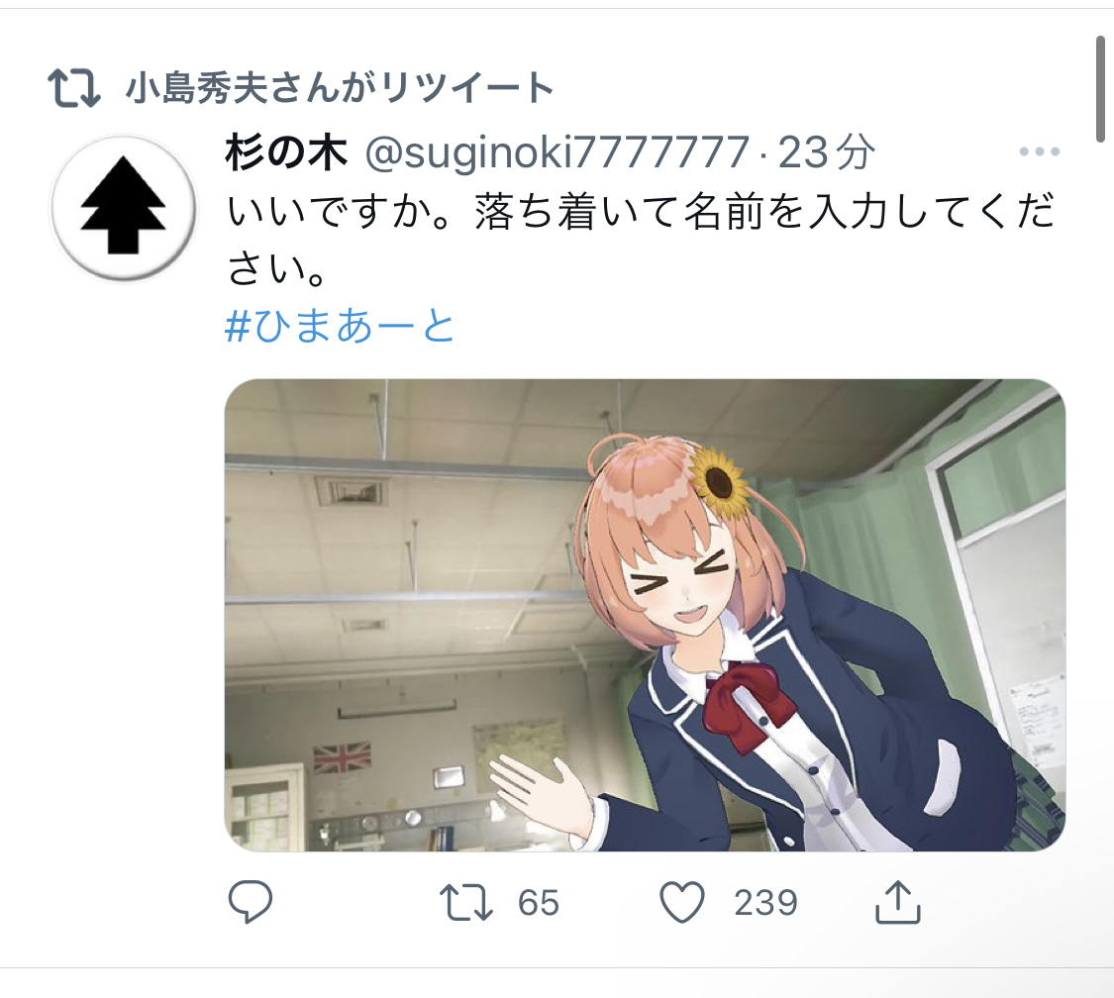1114x998 pixels.
Task: Click the reply speech bubble icon
Action: point(251,901)
